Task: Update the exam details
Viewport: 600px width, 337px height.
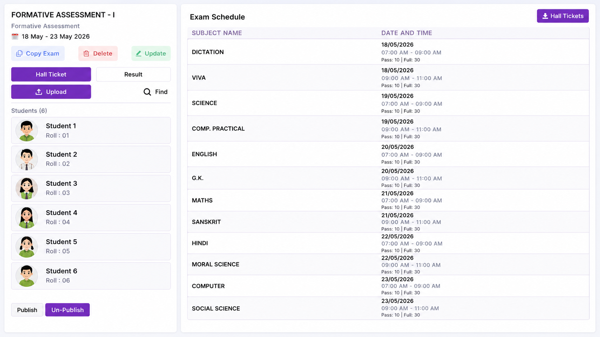Action: [x=151, y=53]
